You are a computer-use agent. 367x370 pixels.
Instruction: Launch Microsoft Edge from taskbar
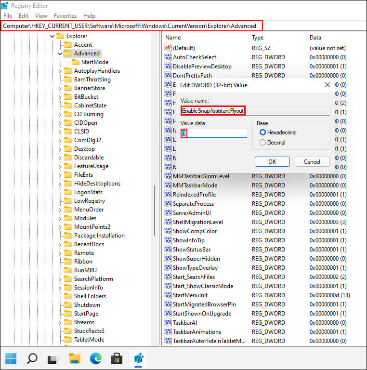click(x=96, y=358)
